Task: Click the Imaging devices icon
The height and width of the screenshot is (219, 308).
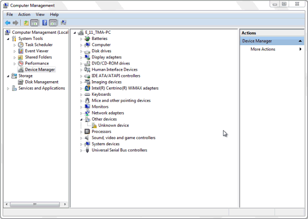Action: [x=87, y=82]
